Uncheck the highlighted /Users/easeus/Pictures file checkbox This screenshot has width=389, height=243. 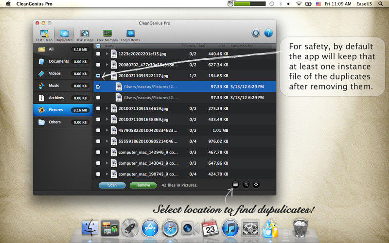click(x=98, y=87)
